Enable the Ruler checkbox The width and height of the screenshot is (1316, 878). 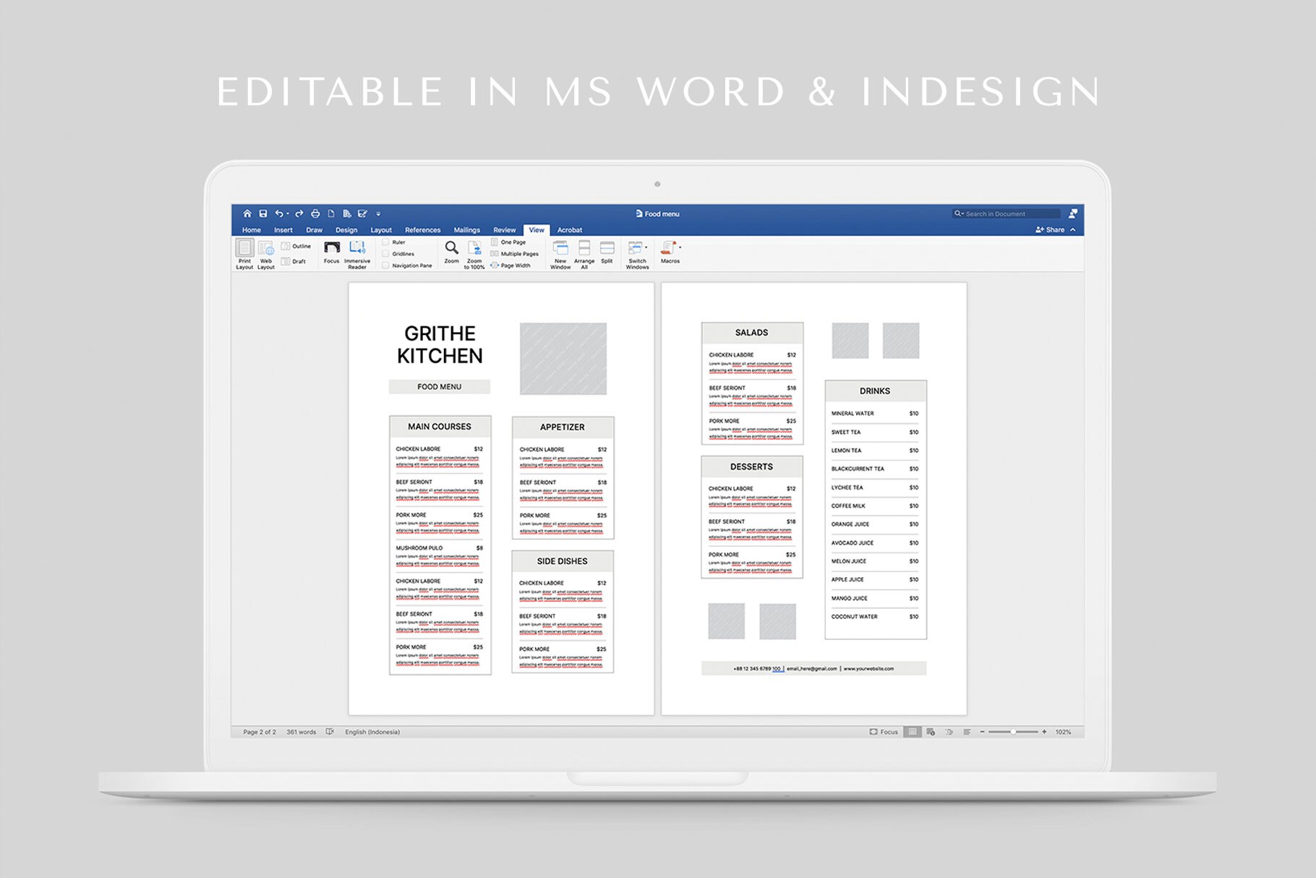385,242
